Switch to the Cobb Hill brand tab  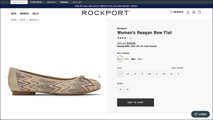coord(36,2)
